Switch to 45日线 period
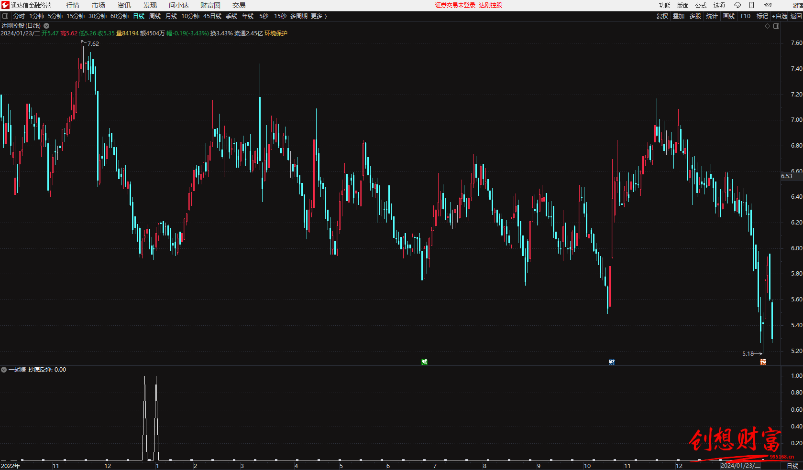803x470 pixels. [x=212, y=16]
